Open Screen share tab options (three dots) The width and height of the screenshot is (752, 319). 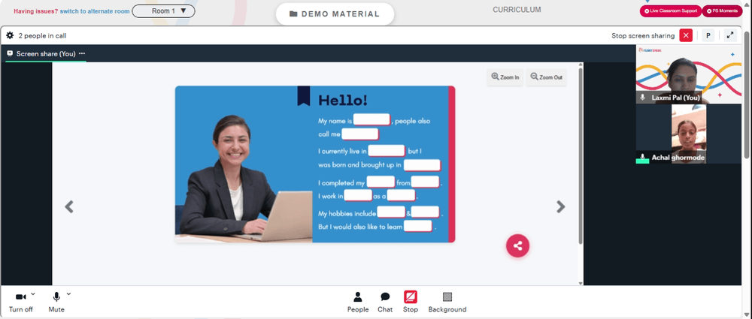81,53
